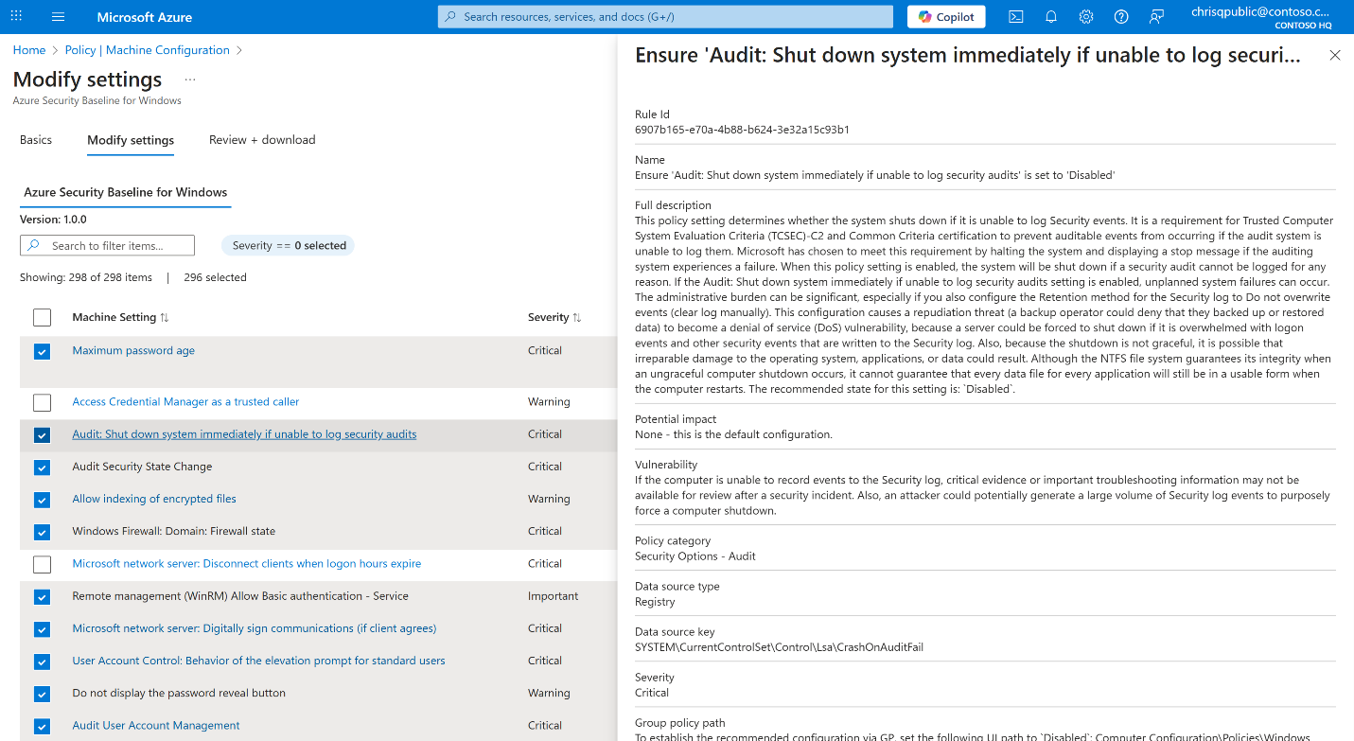Open Access Credential Manager as a trusted caller

(x=185, y=402)
